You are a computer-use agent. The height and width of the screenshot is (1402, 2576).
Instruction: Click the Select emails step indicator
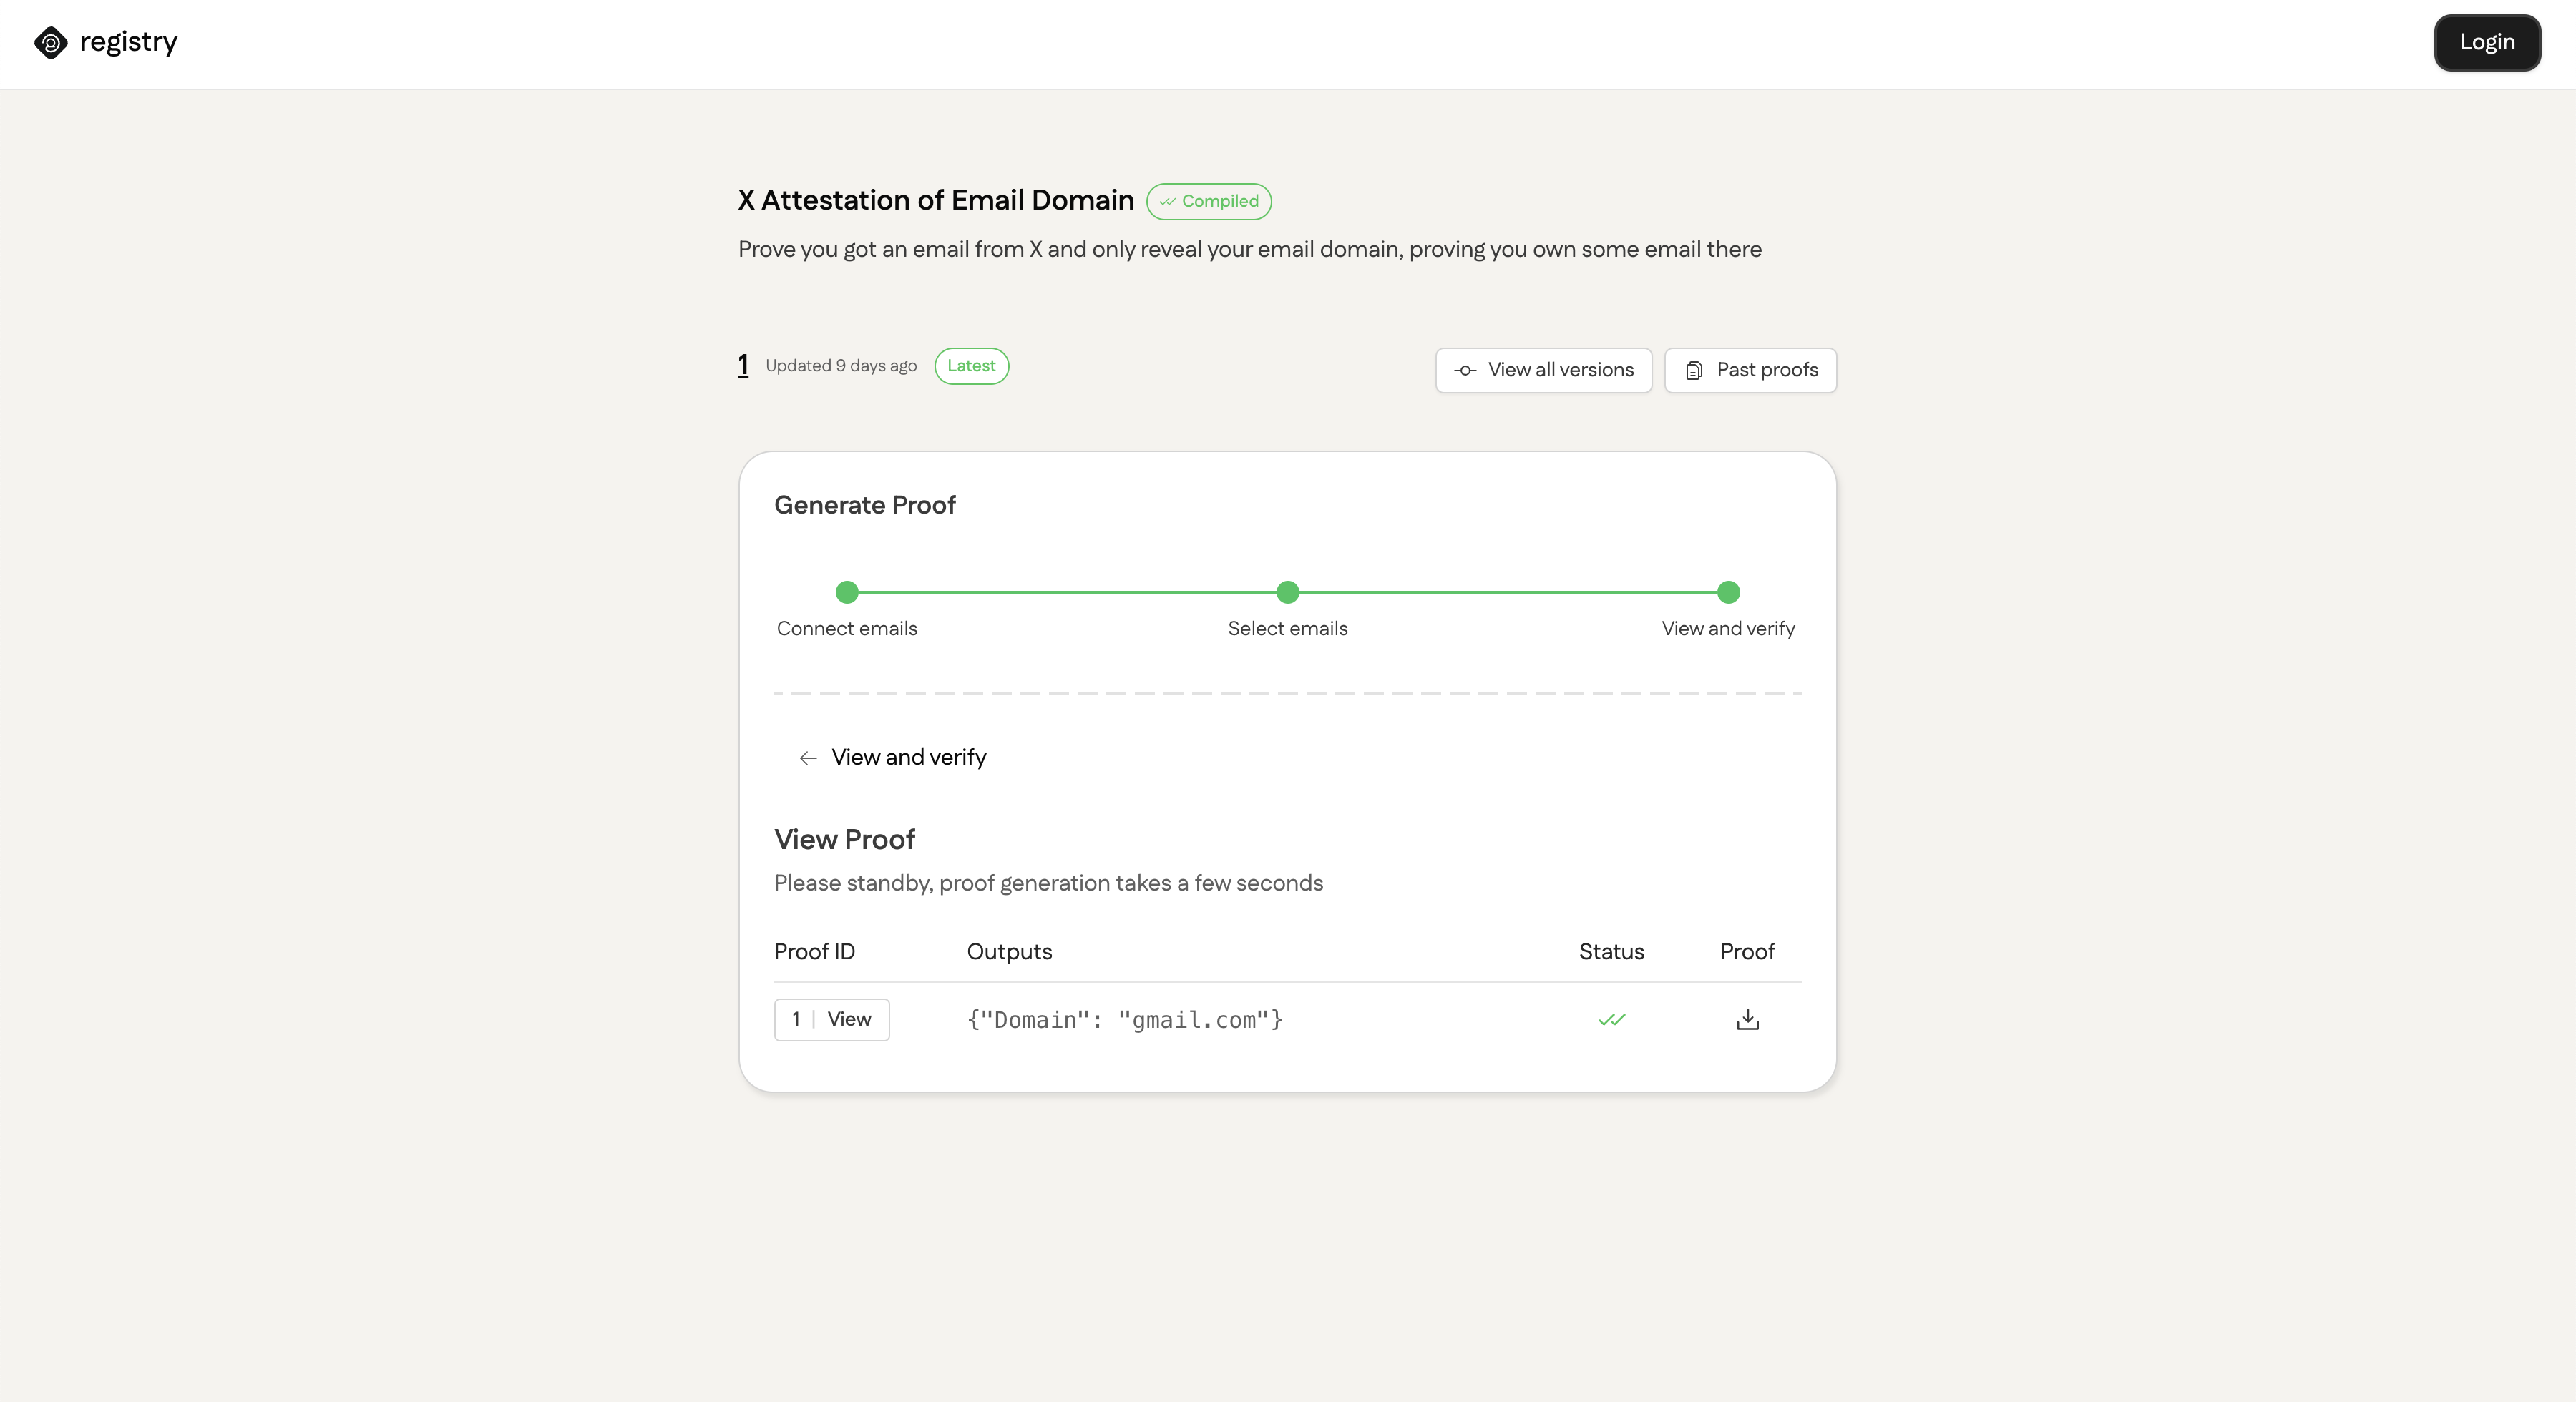1288,592
